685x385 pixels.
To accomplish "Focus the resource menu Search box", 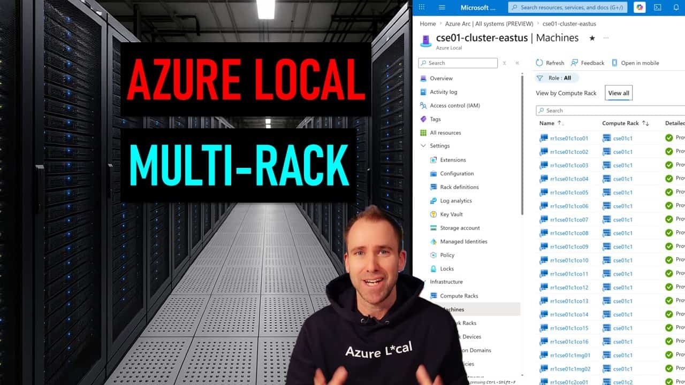I will (x=458, y=63).
